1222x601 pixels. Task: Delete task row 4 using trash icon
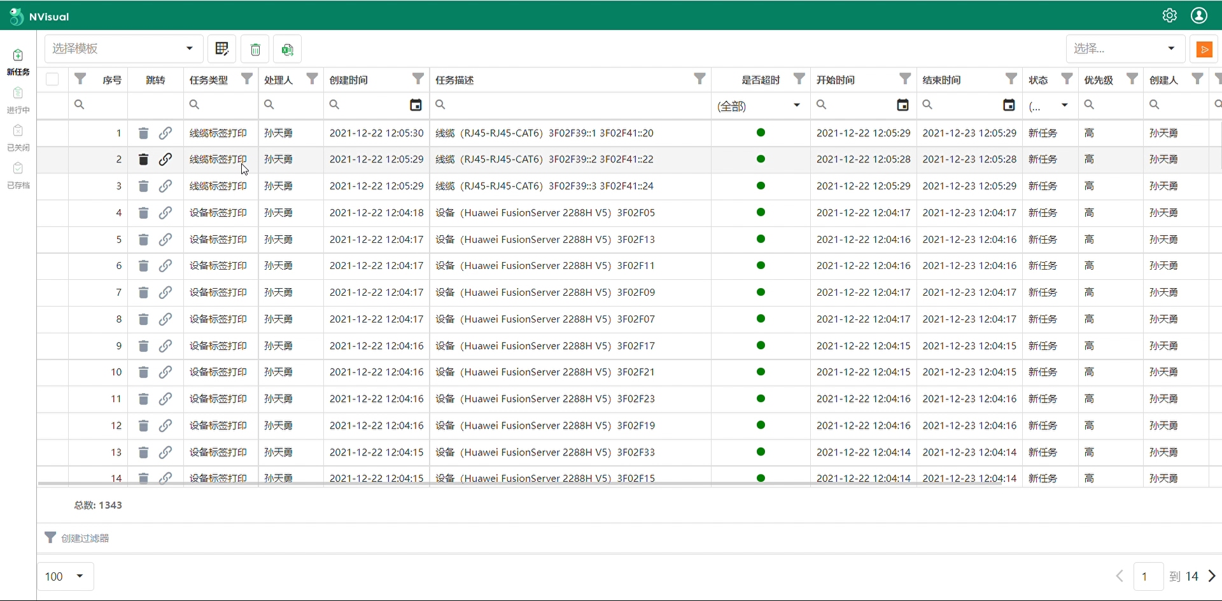coord(143,212)
